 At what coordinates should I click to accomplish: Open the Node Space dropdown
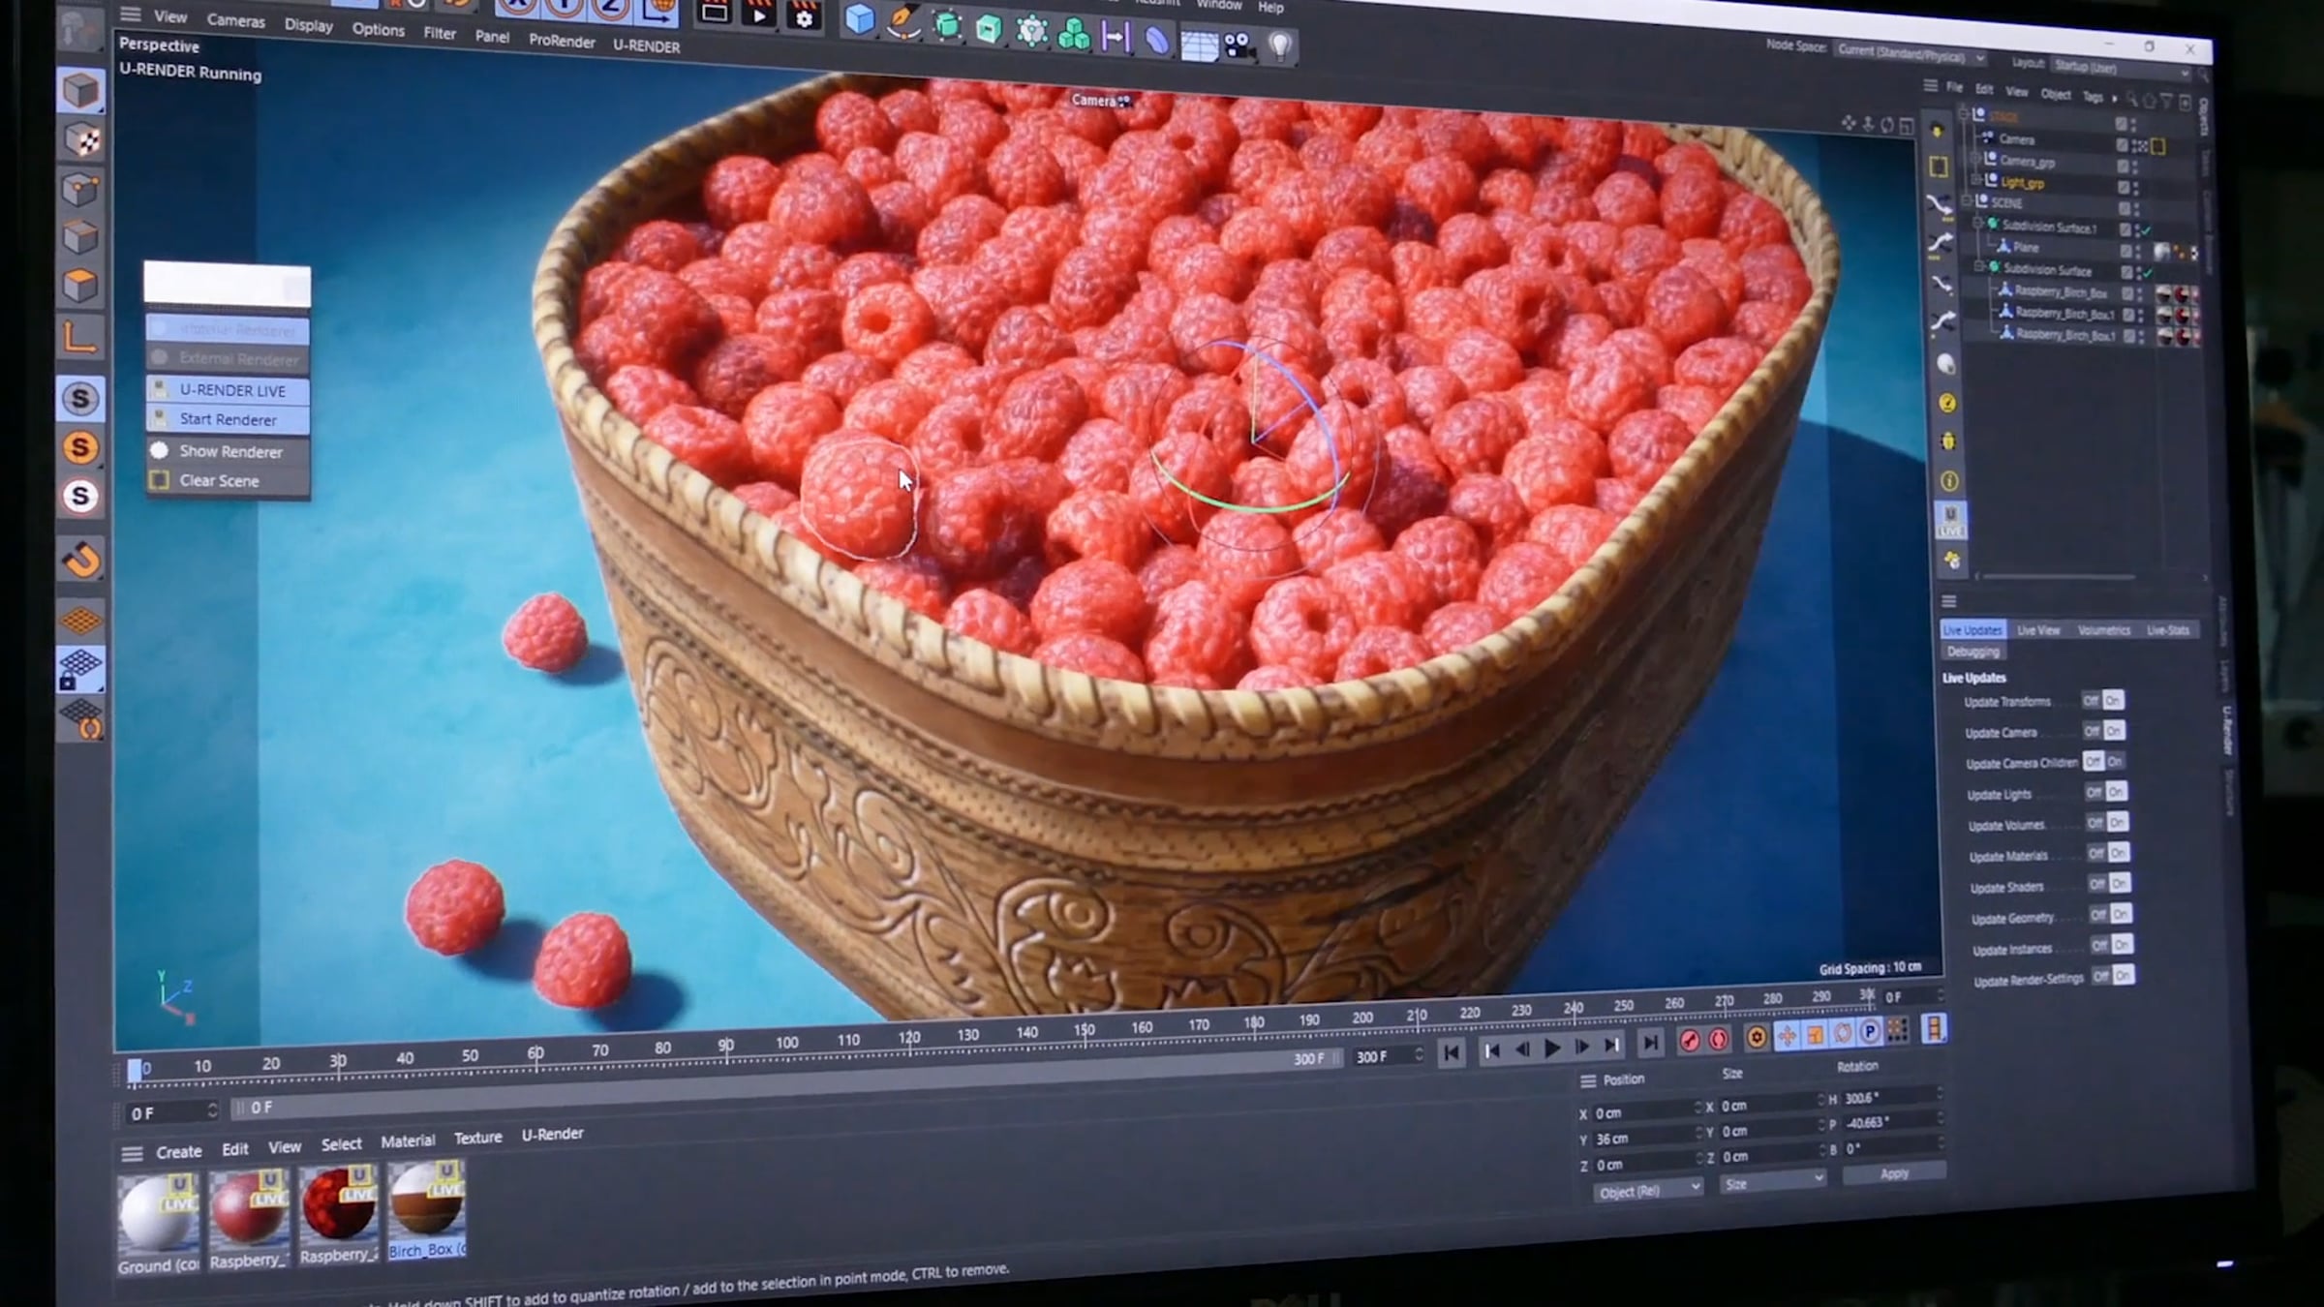(1911, 53)
